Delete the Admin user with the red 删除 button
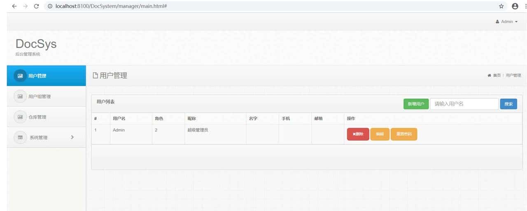This screenshot has height=211, width=527. point(358,134)
